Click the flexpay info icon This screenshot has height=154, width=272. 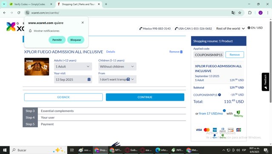coord(224,110)
